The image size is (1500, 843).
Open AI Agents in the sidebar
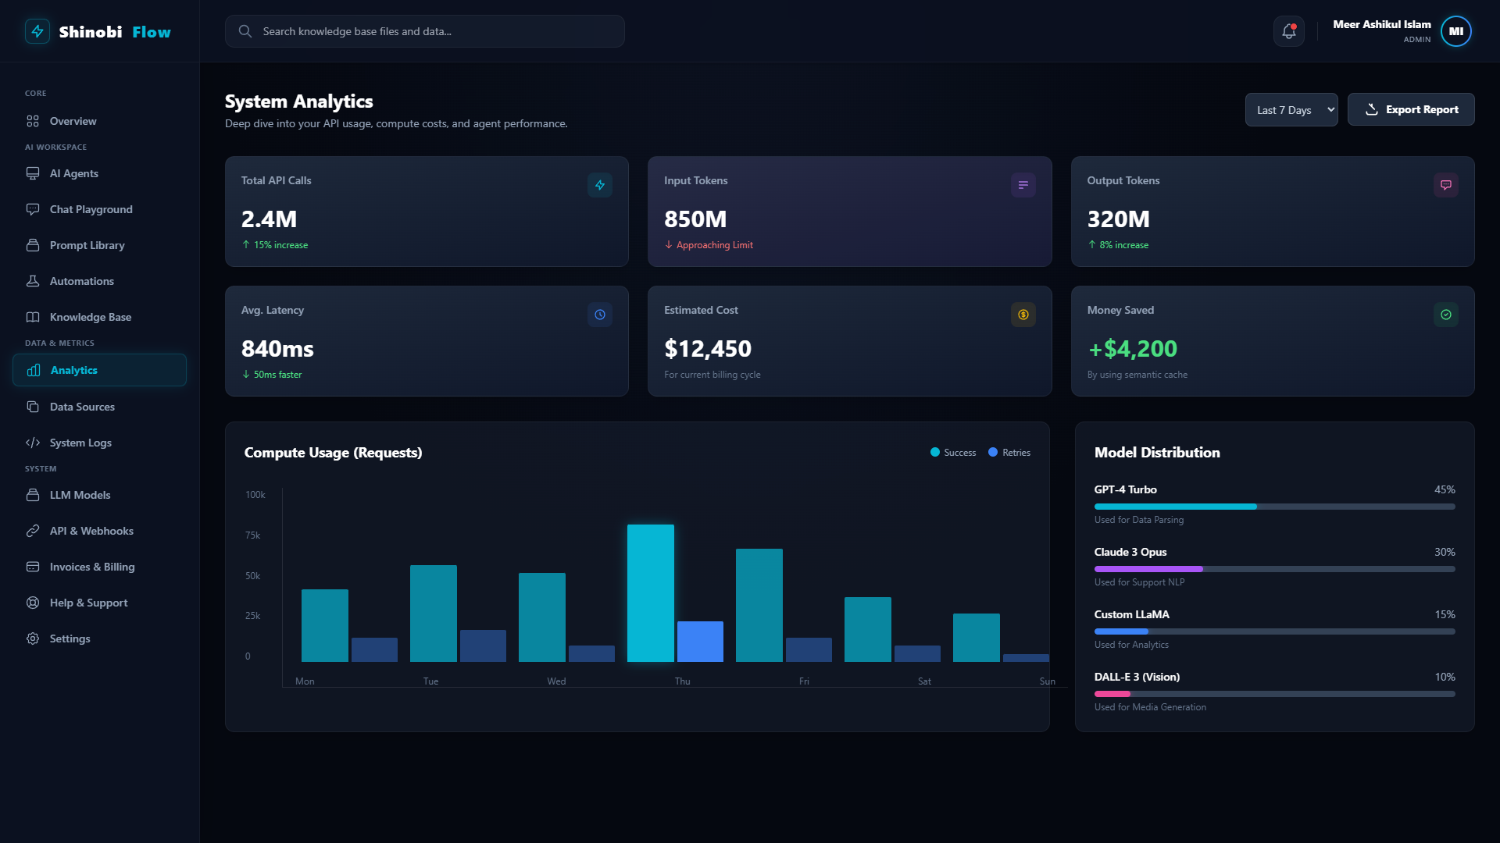[99, 173]
